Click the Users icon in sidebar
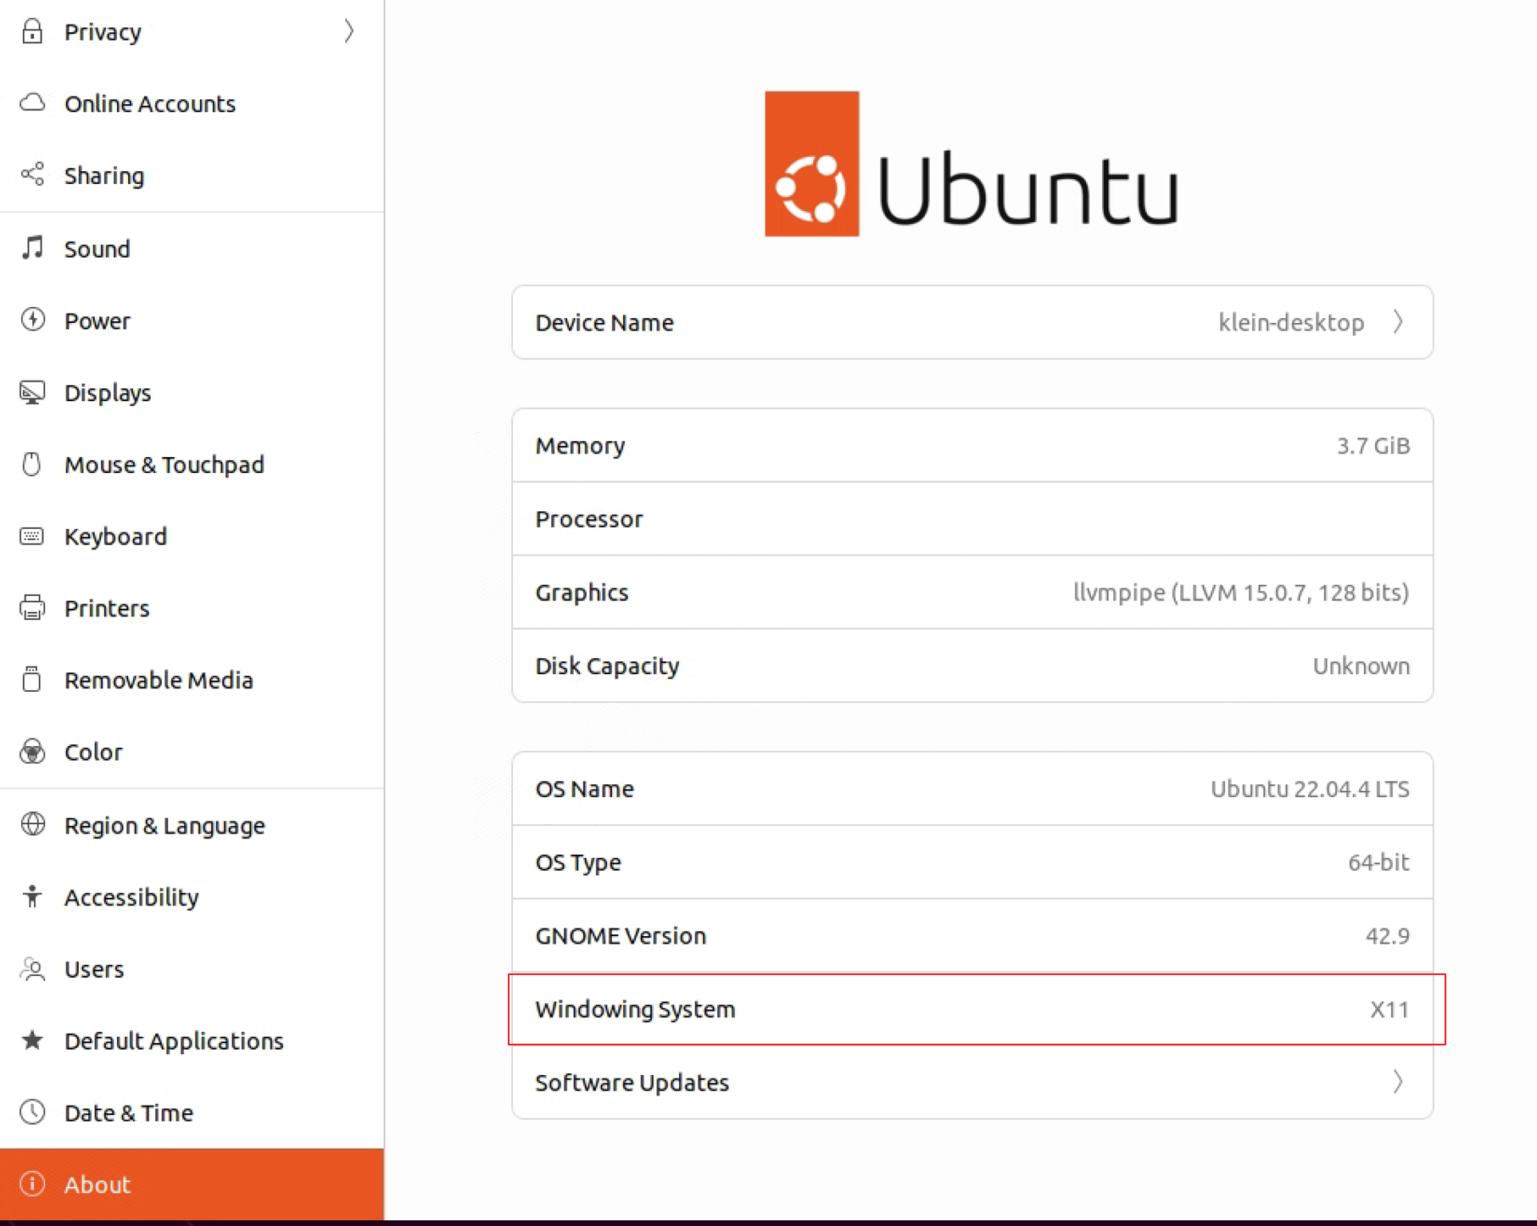This screenshot has width=1537, height=1226. click(32, 968)
